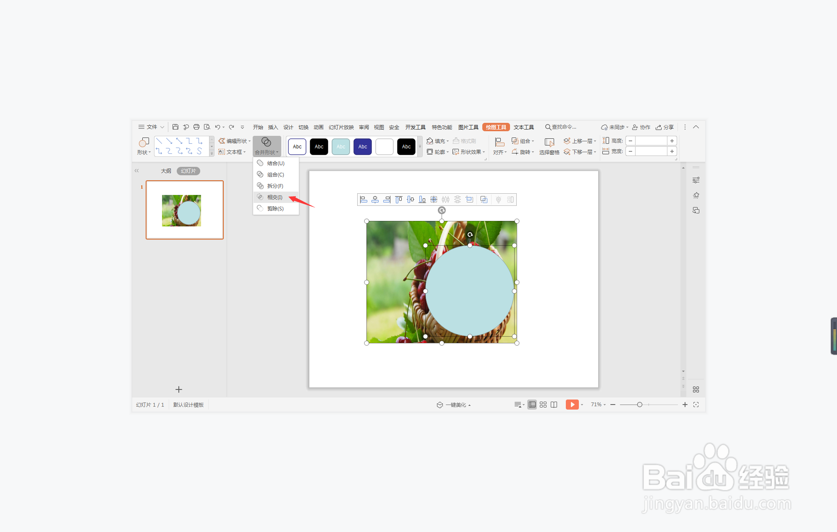Apply the dark blue Abc shape style
Image resolution: width=837 pixels, height=532 pixels.
pos(363,147)
